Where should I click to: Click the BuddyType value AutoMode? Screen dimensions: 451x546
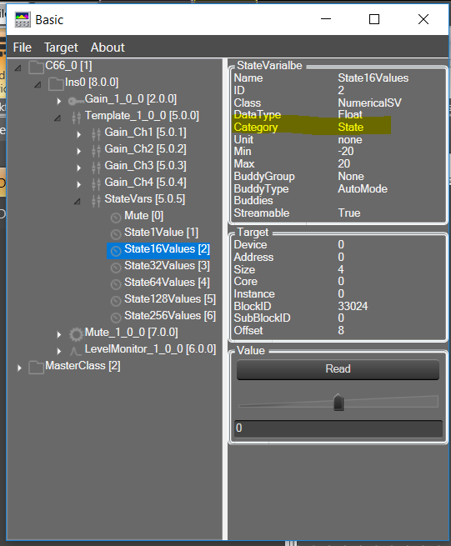pos(363,189)
